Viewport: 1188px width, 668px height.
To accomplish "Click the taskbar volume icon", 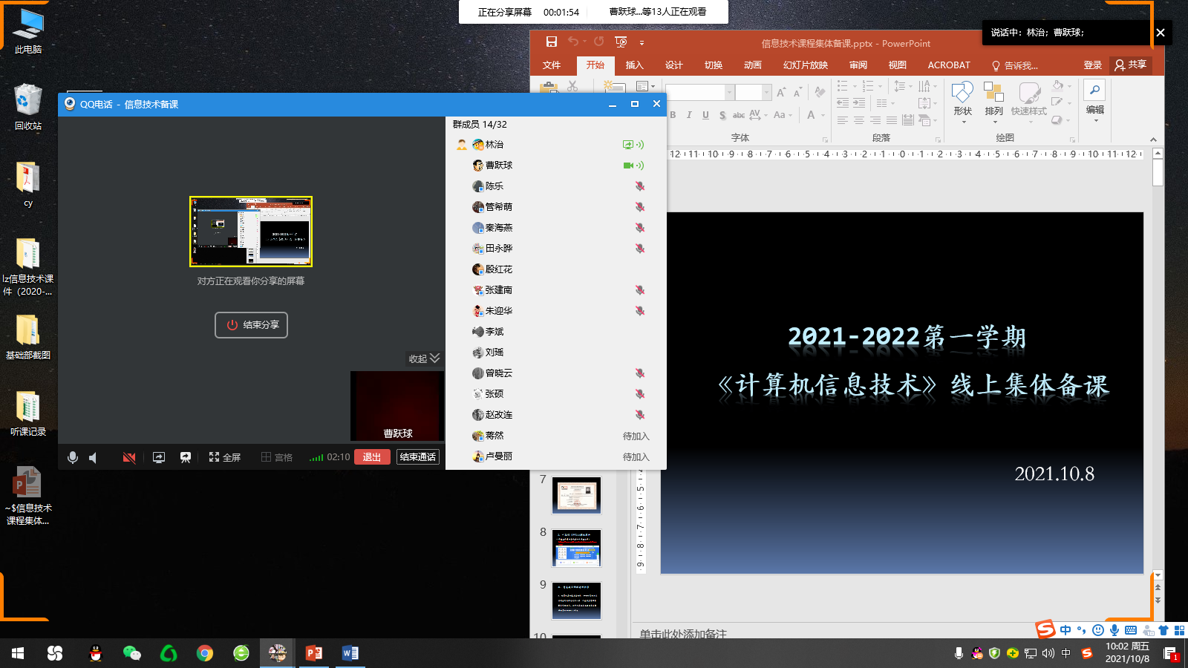I will click(x=1048, y=653).
